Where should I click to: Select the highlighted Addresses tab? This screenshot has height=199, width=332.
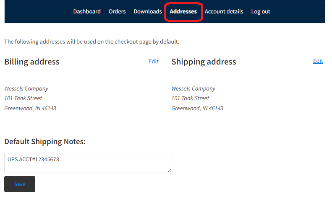pyautogui.click(x=183, y=11)
